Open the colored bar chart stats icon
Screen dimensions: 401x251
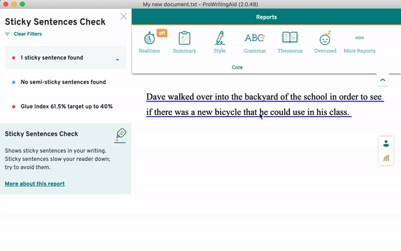coord(386,158)
